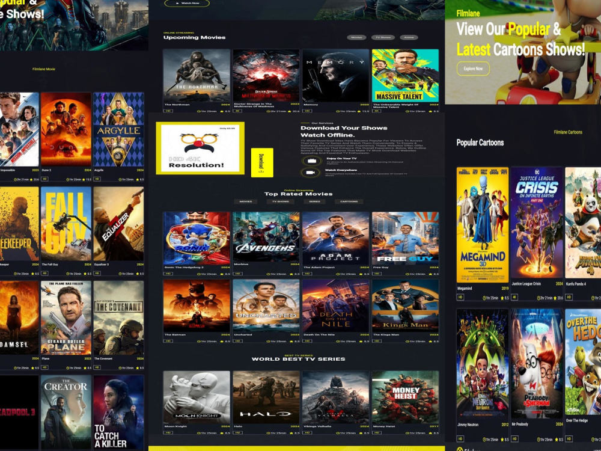The width and height of the screenshot is (601, 451).
Task: Click the HD badge under Memory card
Action: point(307,111)
